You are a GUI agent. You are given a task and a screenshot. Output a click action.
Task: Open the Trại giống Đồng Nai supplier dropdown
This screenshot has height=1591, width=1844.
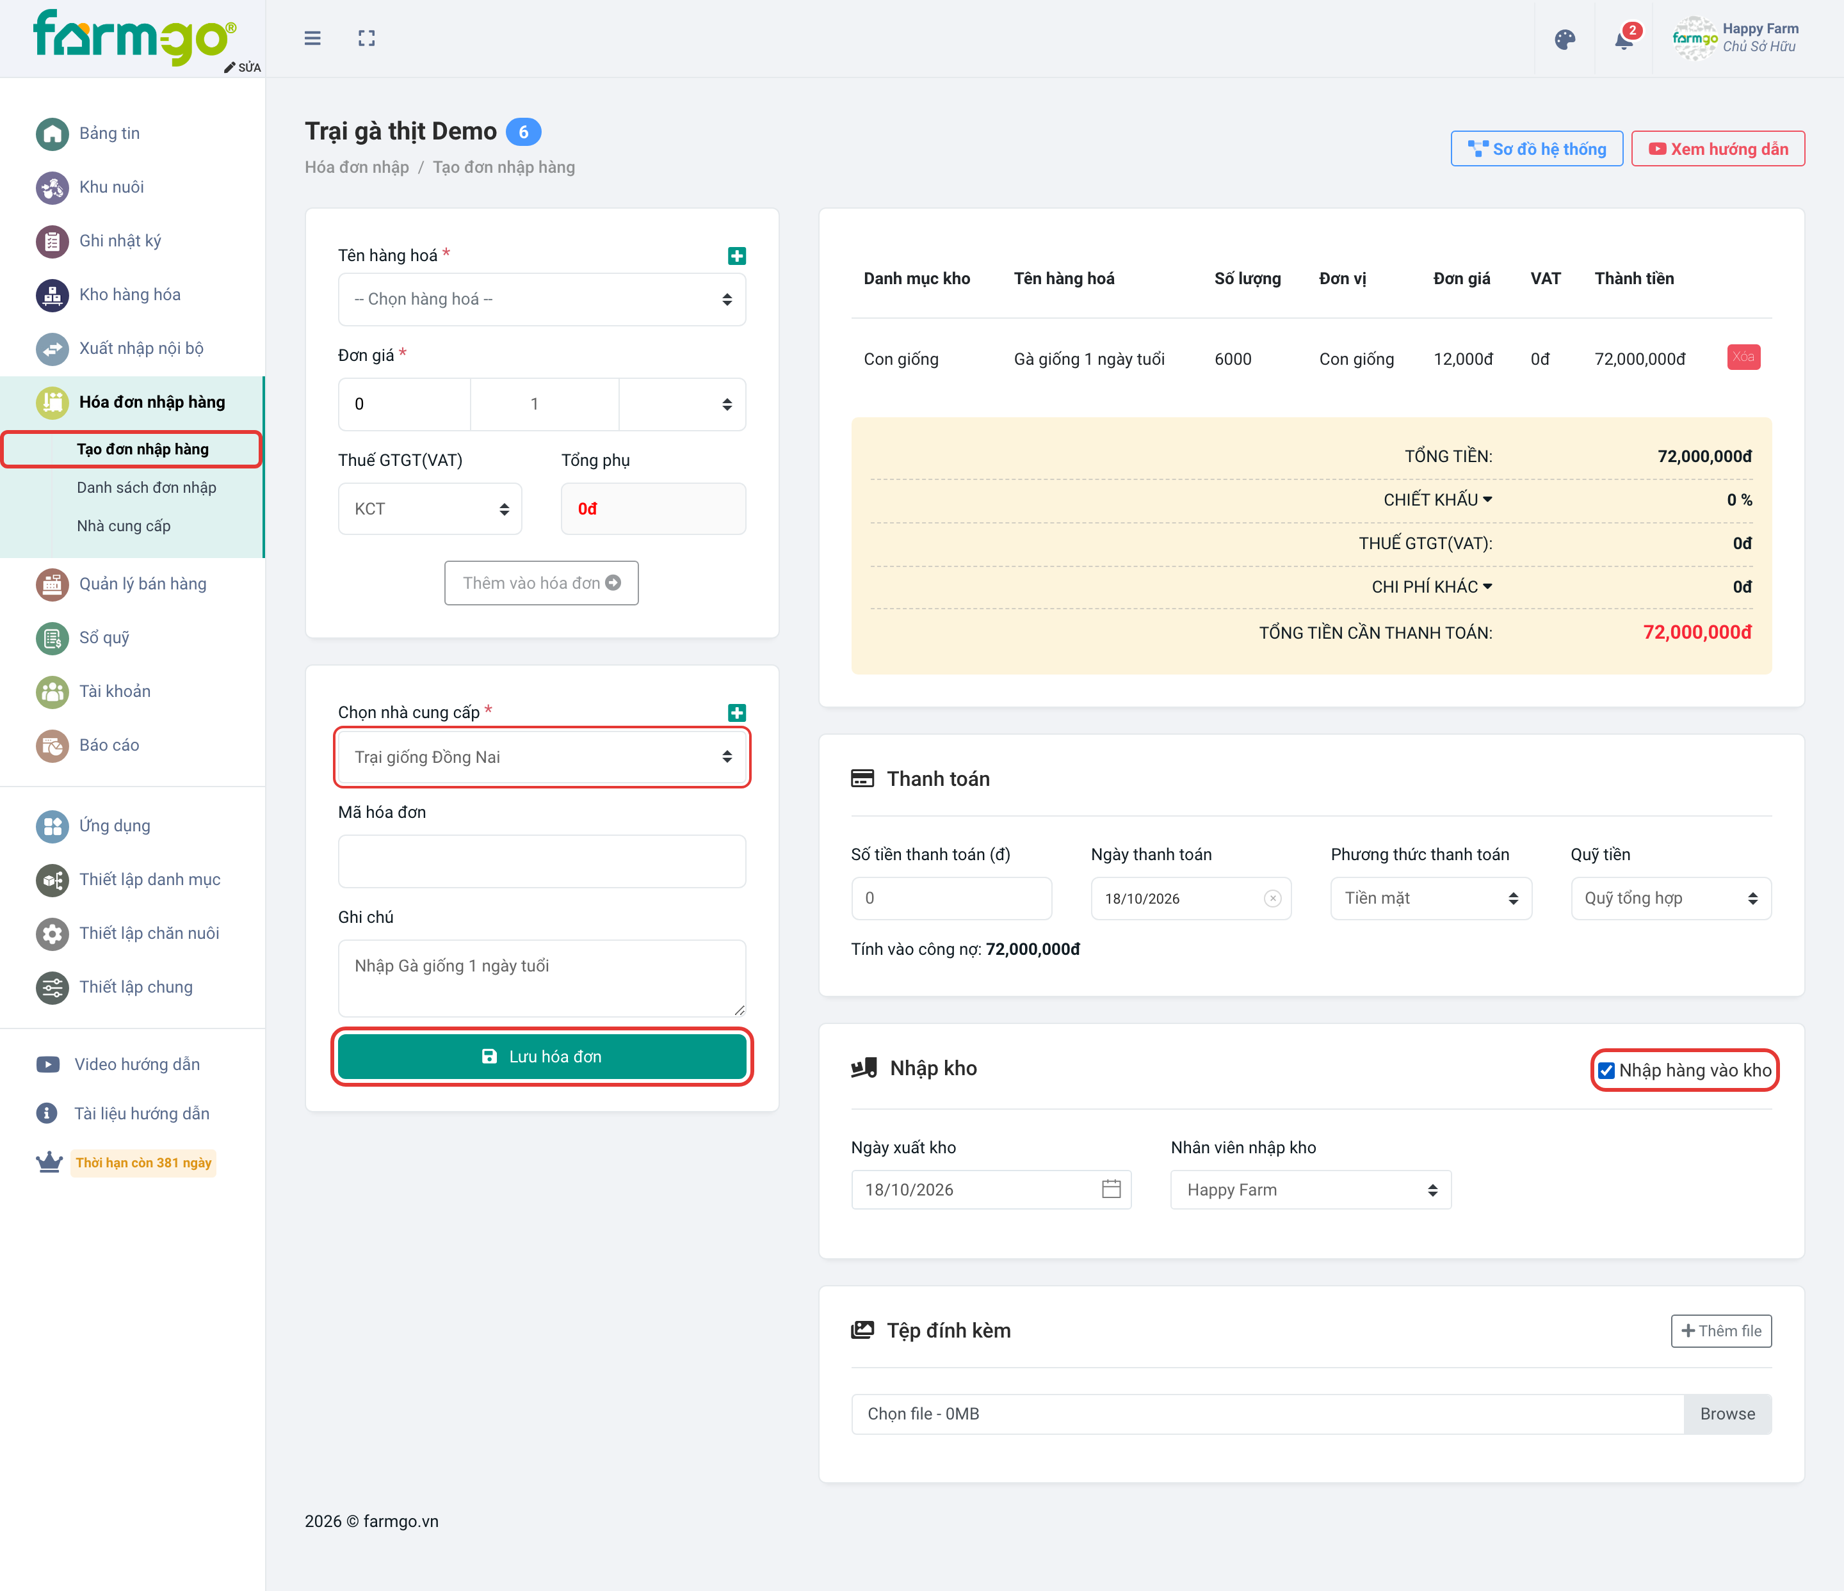(x=542, y=757)
